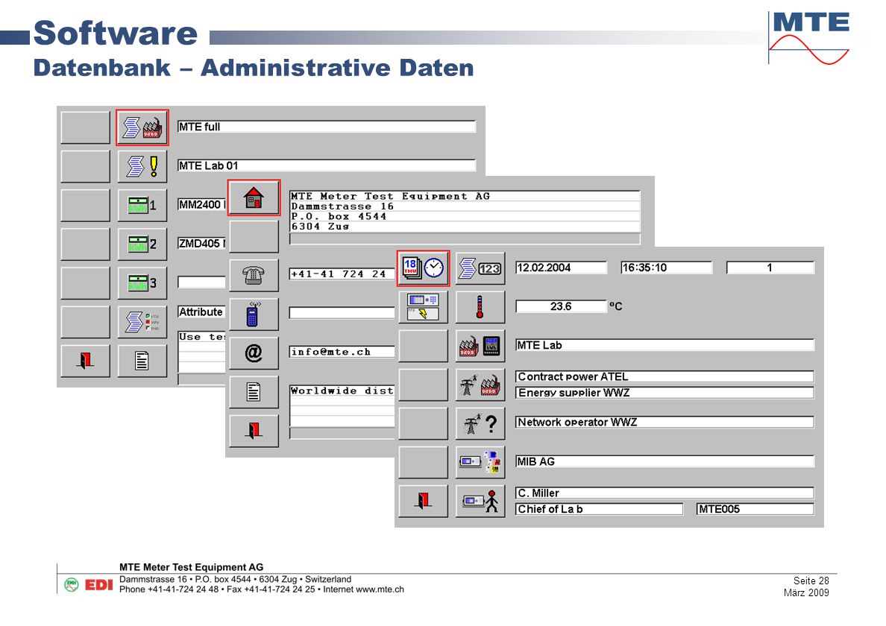Click the operator person icon beside C. Miller
Viewport: 886px width, 626px height.
(x=480, y=502)
